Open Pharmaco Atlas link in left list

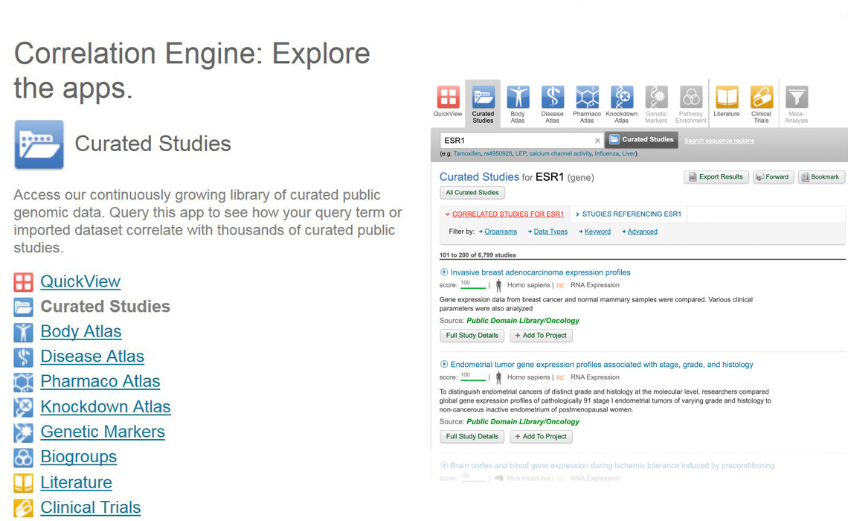click(100, 381)
